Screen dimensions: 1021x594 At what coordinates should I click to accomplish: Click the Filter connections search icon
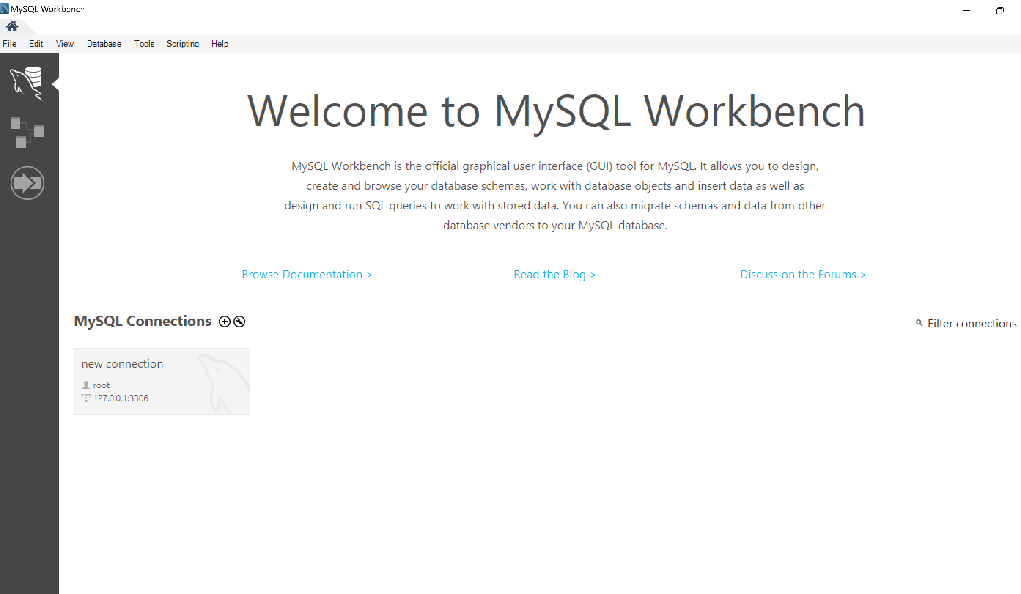click(x=918, y=324)
